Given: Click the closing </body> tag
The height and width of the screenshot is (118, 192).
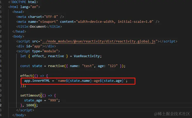Looking at the screenshot, I should [19, 115].
